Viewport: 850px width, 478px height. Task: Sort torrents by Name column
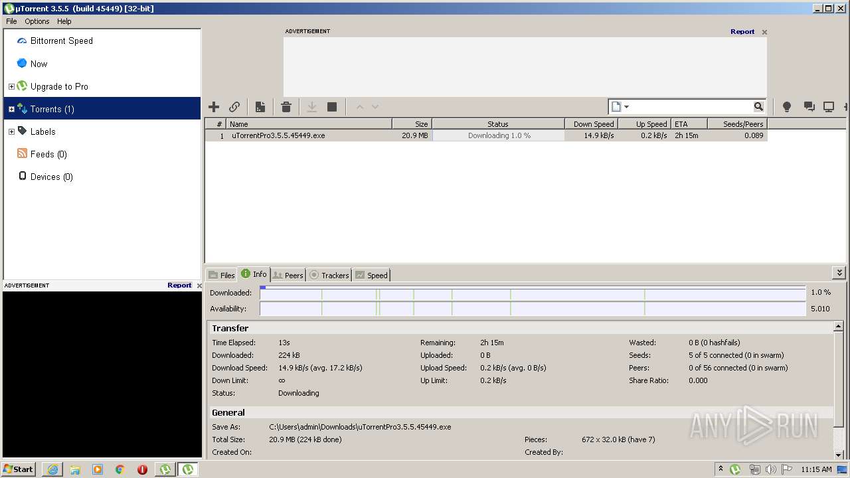pos(309,123)
